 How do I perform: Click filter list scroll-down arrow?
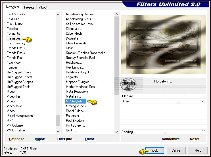[116, 132]
